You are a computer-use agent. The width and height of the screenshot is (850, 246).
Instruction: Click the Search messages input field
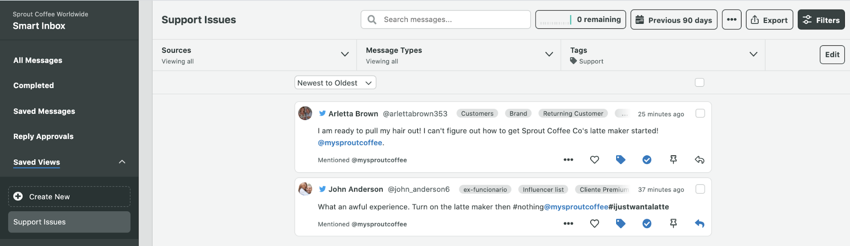point(446,20)
